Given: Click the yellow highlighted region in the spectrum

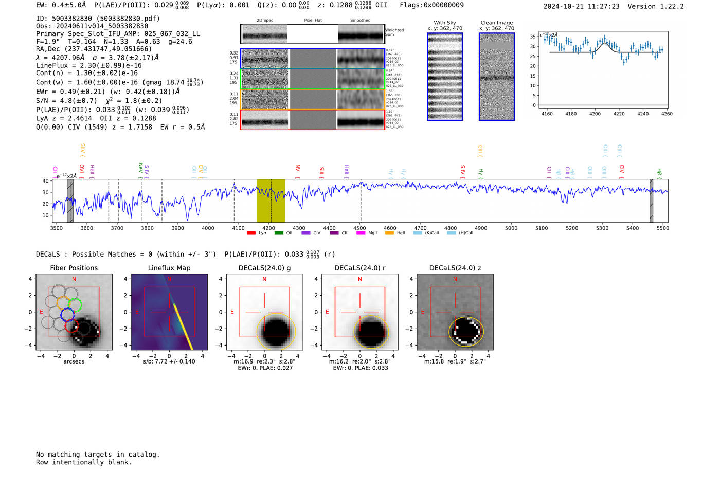Looking at the screenshot, I should coord(271,201).
